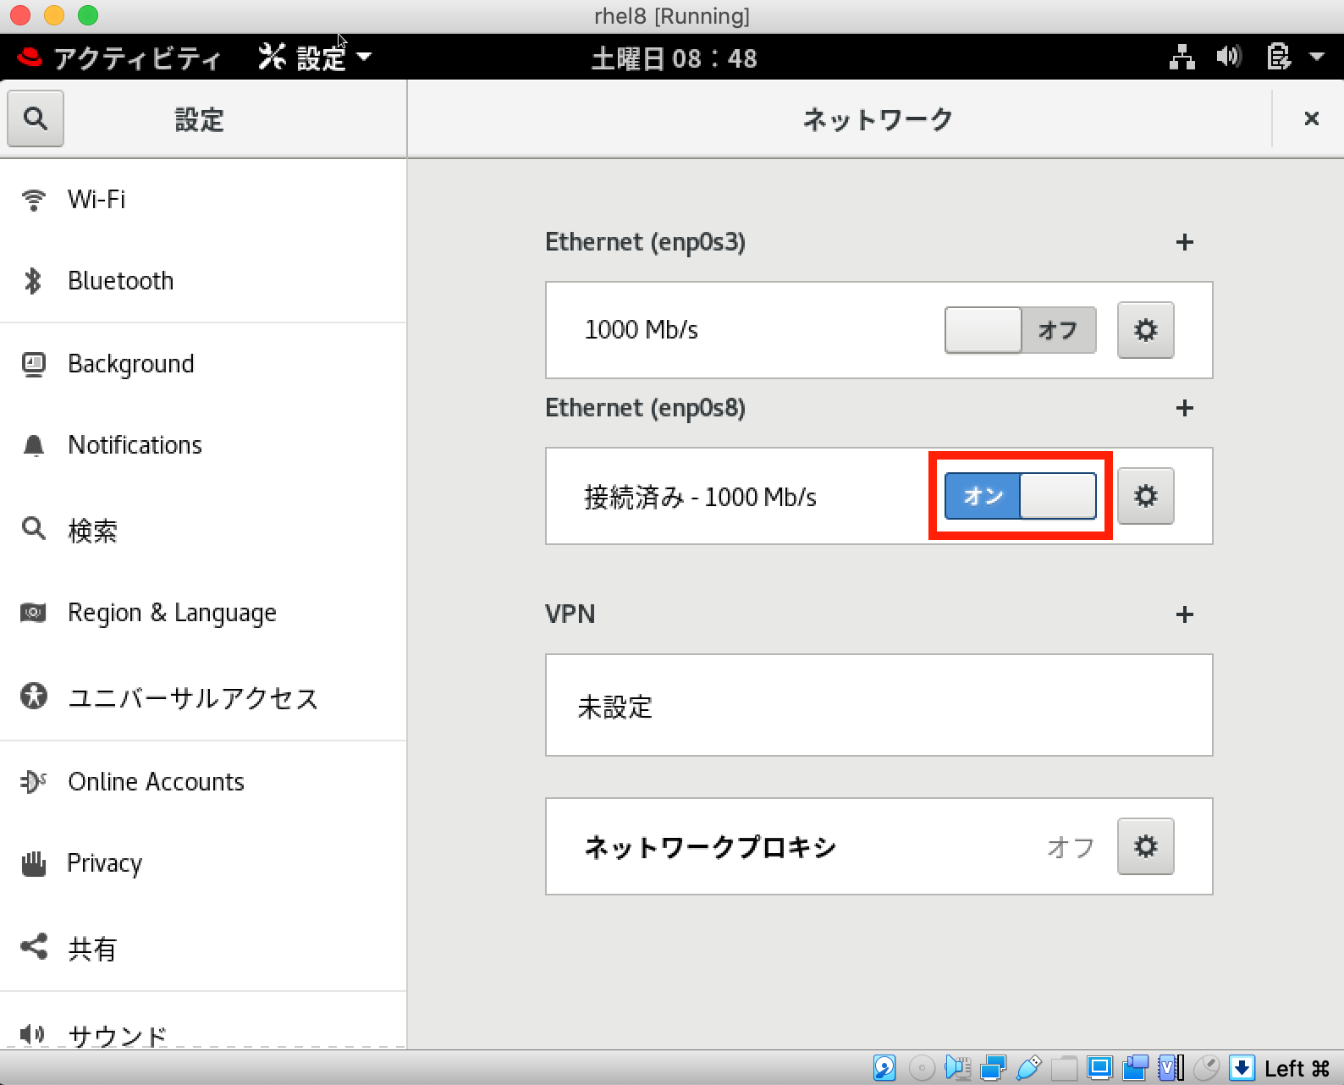Click the VirtualBox USB indicator
Screen dimensions: 1344x1085
tap(1028, 1068)
